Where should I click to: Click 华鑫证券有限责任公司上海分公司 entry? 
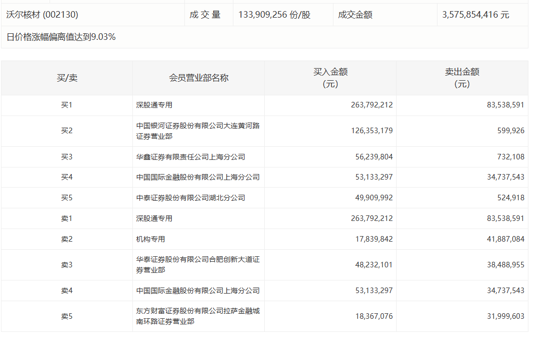190,157
